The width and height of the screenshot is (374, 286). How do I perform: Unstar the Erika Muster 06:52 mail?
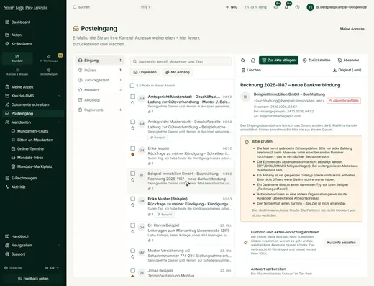click(133, 155)
